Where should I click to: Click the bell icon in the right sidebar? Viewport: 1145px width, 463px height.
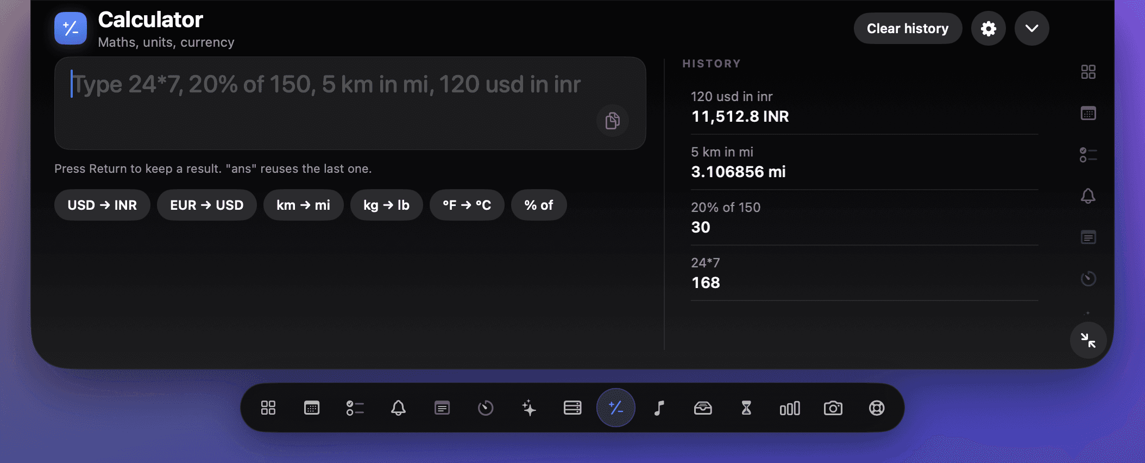(x=1088, y=196)
